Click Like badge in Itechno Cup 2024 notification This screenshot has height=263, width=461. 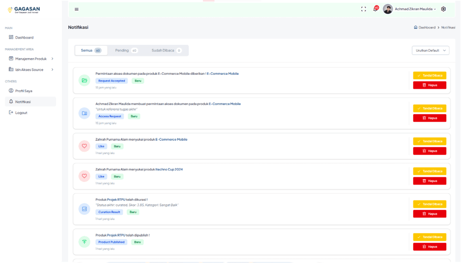click(101, 176)
